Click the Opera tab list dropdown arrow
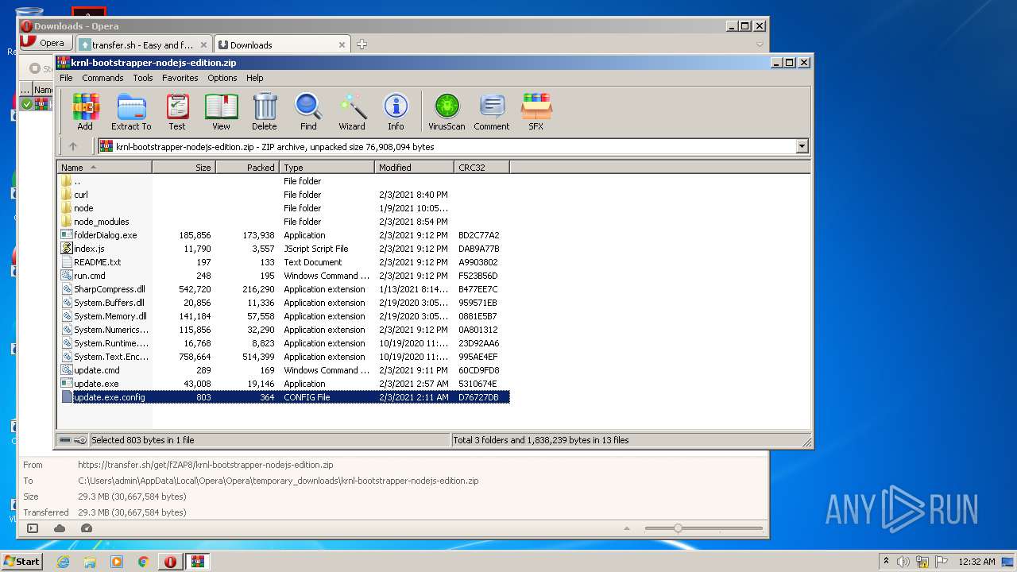The height and width of the screenshot is (572, 1017). tap(760, 44)
